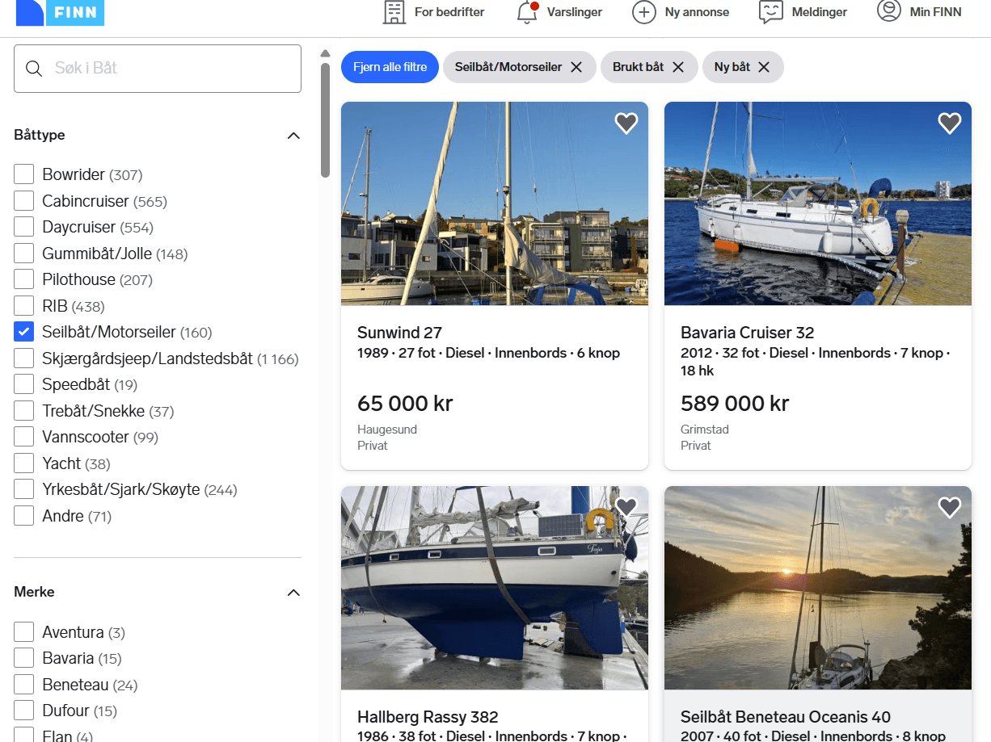Open Meldinger chat icon
The image size is (991, 742).
[770, 12]
